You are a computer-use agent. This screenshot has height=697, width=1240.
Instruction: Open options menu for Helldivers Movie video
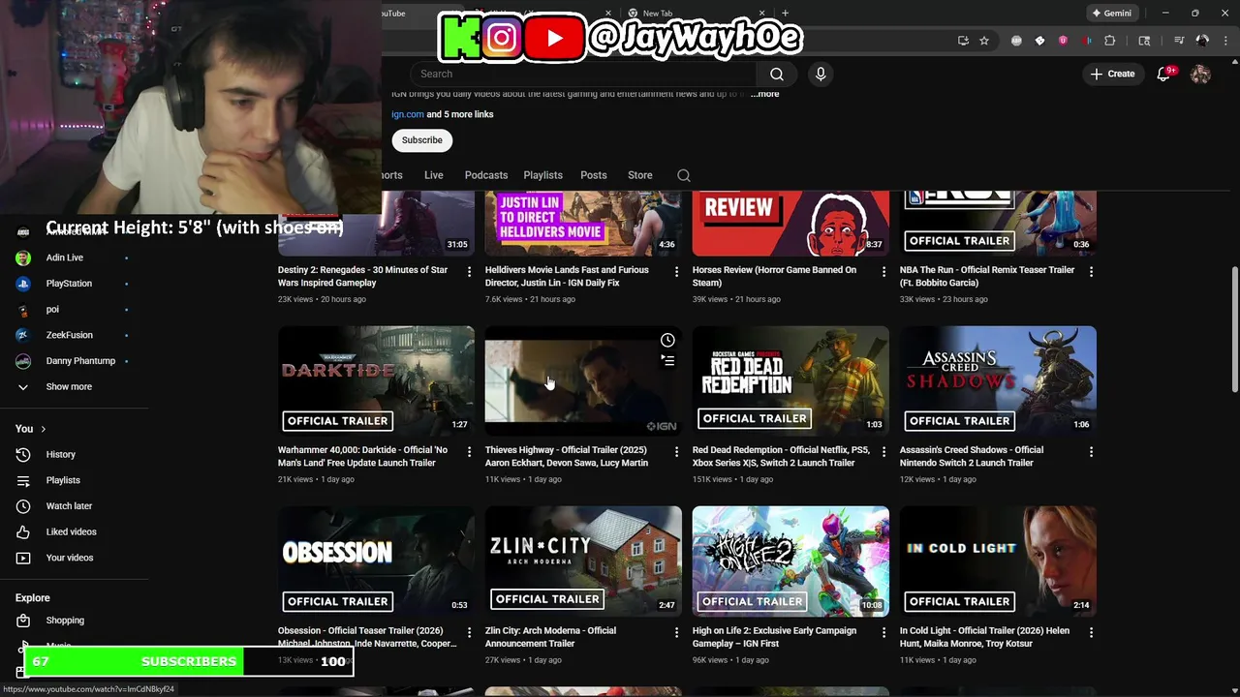(x=676, y=272)
